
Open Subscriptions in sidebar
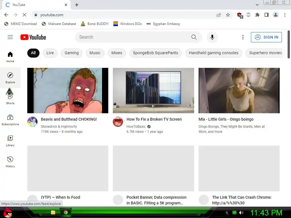[10, 120]
